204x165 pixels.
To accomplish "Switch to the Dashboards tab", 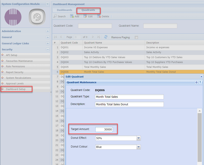I will pyautogui.click(x=64, y=10).
